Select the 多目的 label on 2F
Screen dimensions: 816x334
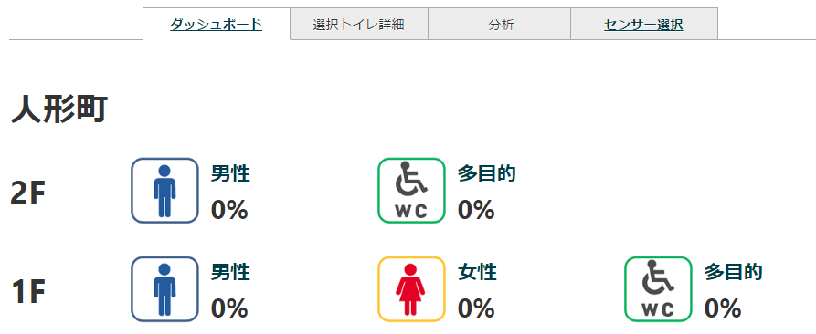486,173
